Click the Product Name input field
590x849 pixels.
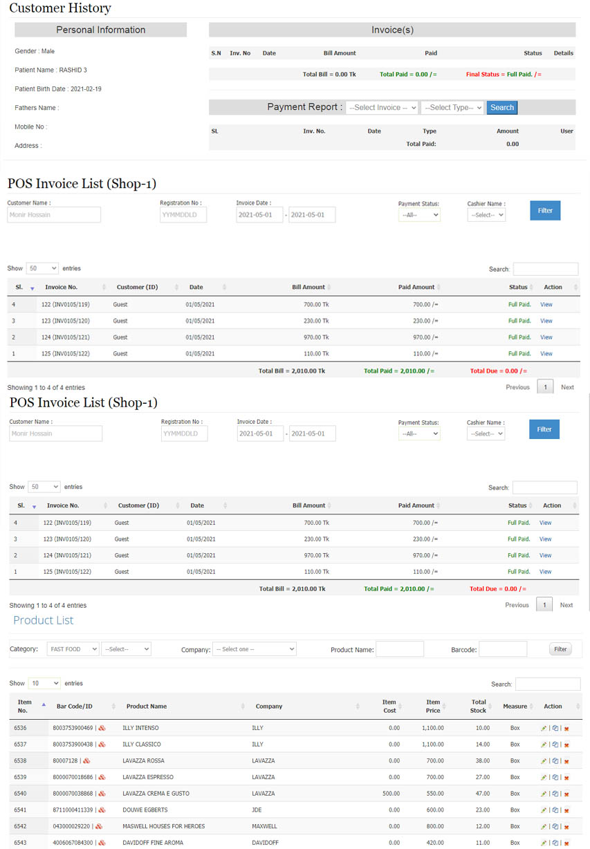399,649
